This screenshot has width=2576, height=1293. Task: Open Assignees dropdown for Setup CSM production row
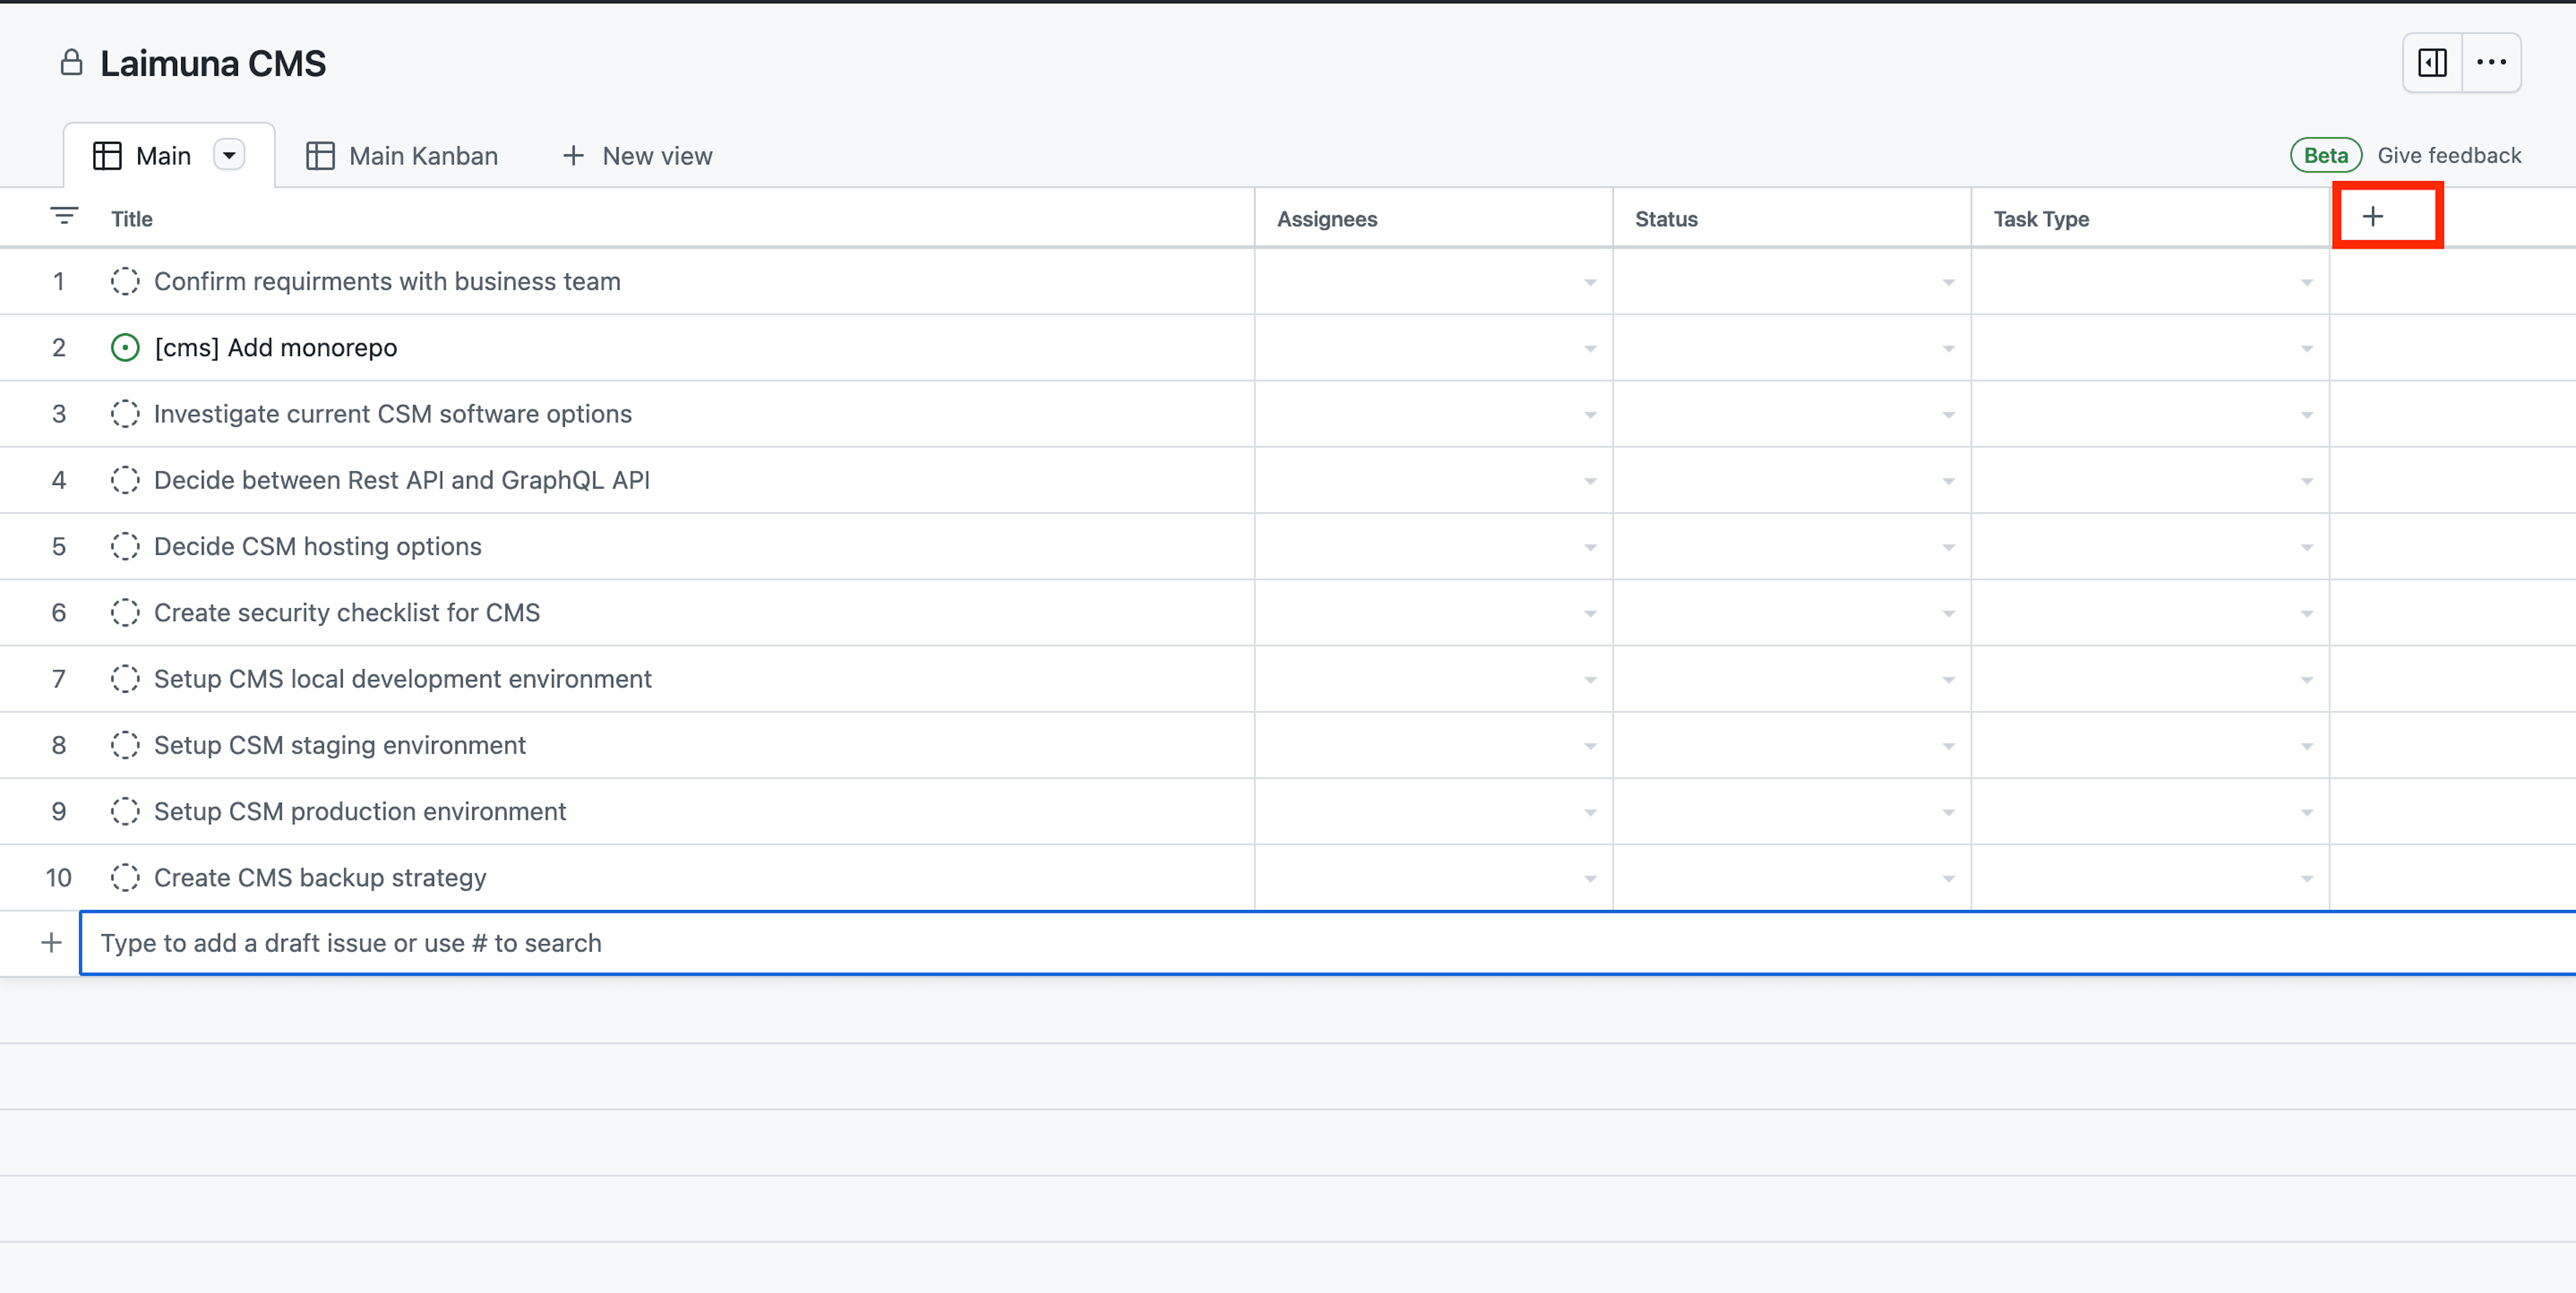tap(1590, 813)
